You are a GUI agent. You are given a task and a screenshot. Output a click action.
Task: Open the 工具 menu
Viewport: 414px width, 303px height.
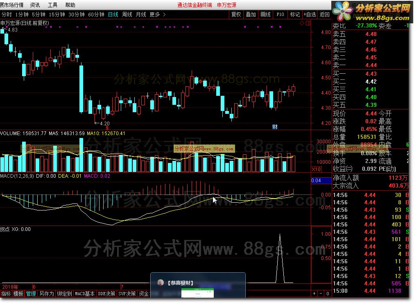click(52, 5)
